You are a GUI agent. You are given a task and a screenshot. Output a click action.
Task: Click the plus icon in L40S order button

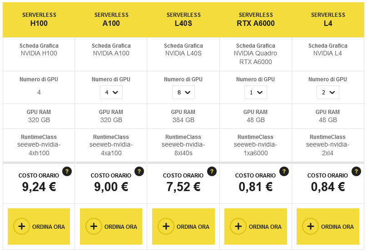point(166,226)
